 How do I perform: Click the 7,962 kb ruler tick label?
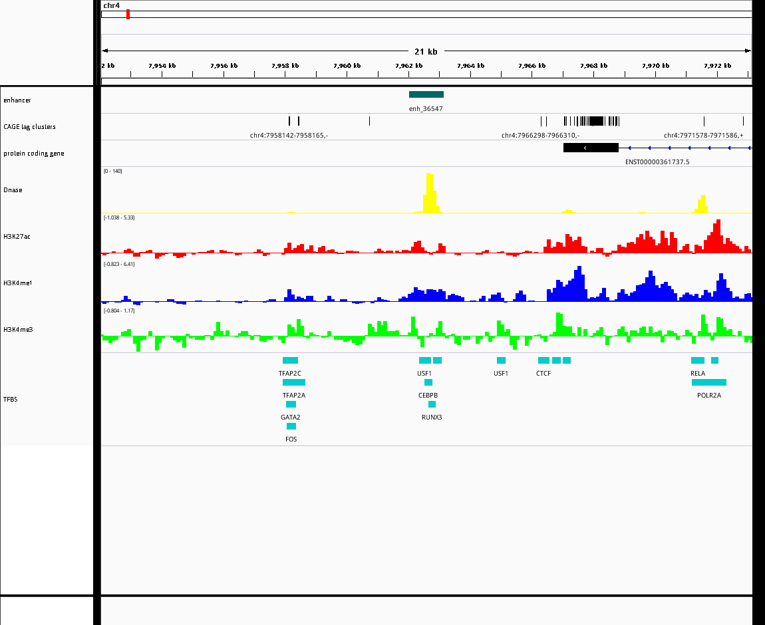[x=409, y=65]
